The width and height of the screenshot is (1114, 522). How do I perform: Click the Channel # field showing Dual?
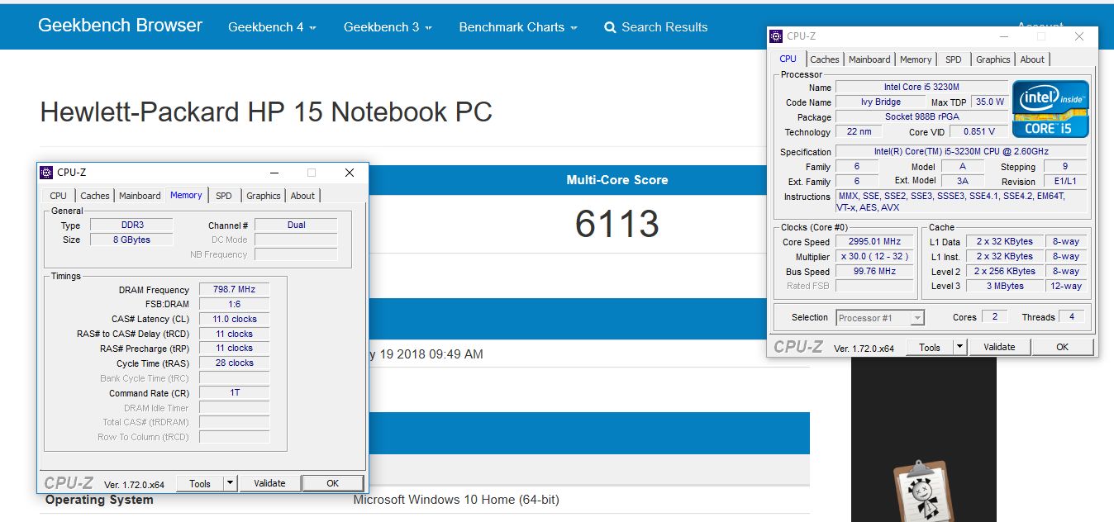tap(296, 225)
